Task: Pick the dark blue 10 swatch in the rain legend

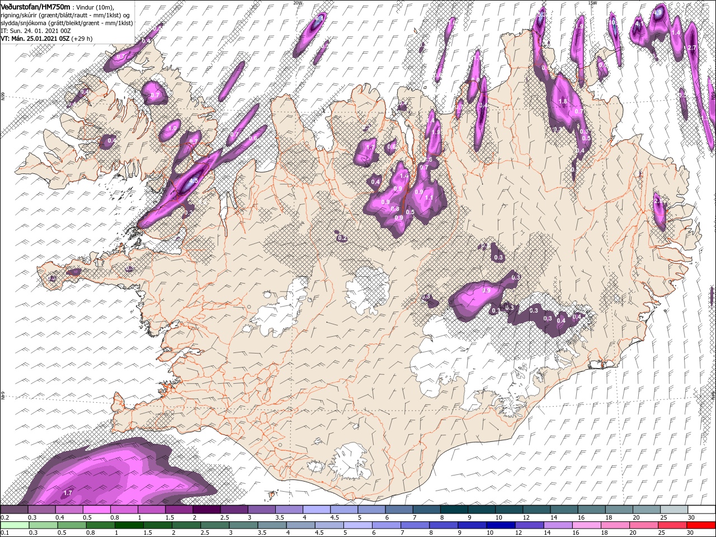Action: [501, 525]
